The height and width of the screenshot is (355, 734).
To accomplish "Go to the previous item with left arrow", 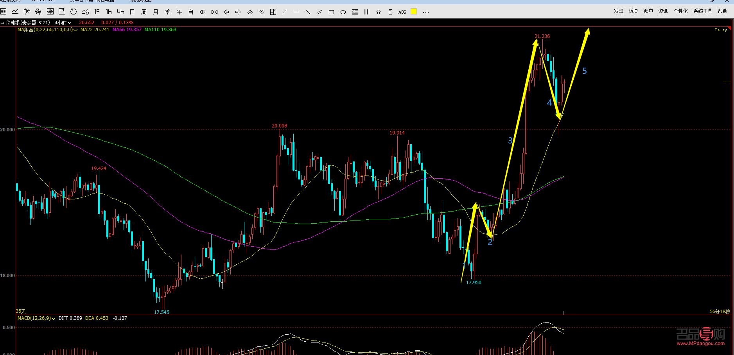I will [226, 12].
